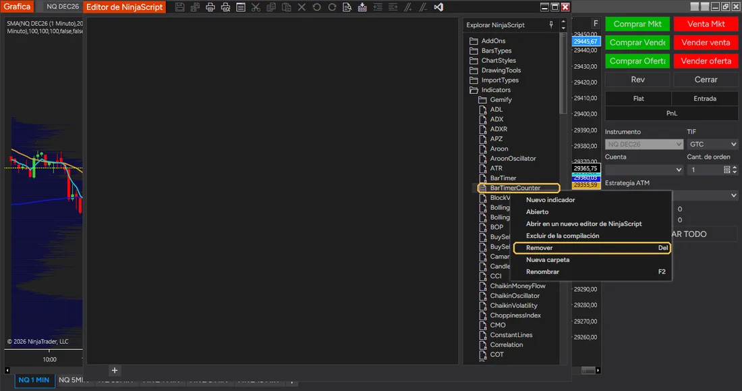
Task: Collapse the Indicators folder
Action: tap(490, 90)
